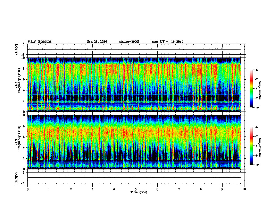Screen dimensions: 275x212
Task: Click time axis tick label "3"
Action: [92, 189]
